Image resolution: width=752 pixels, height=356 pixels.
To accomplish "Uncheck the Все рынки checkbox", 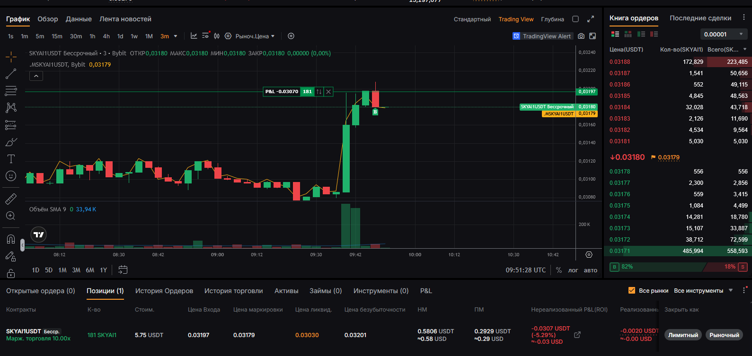I will [x=631, y=290].
